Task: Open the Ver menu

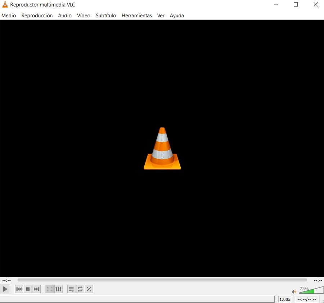Action: [x=161, y=16]
